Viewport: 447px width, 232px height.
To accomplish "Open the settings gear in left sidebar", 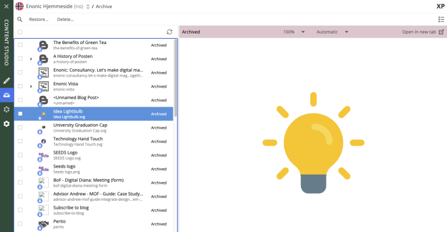I will (x=6, y=124).
